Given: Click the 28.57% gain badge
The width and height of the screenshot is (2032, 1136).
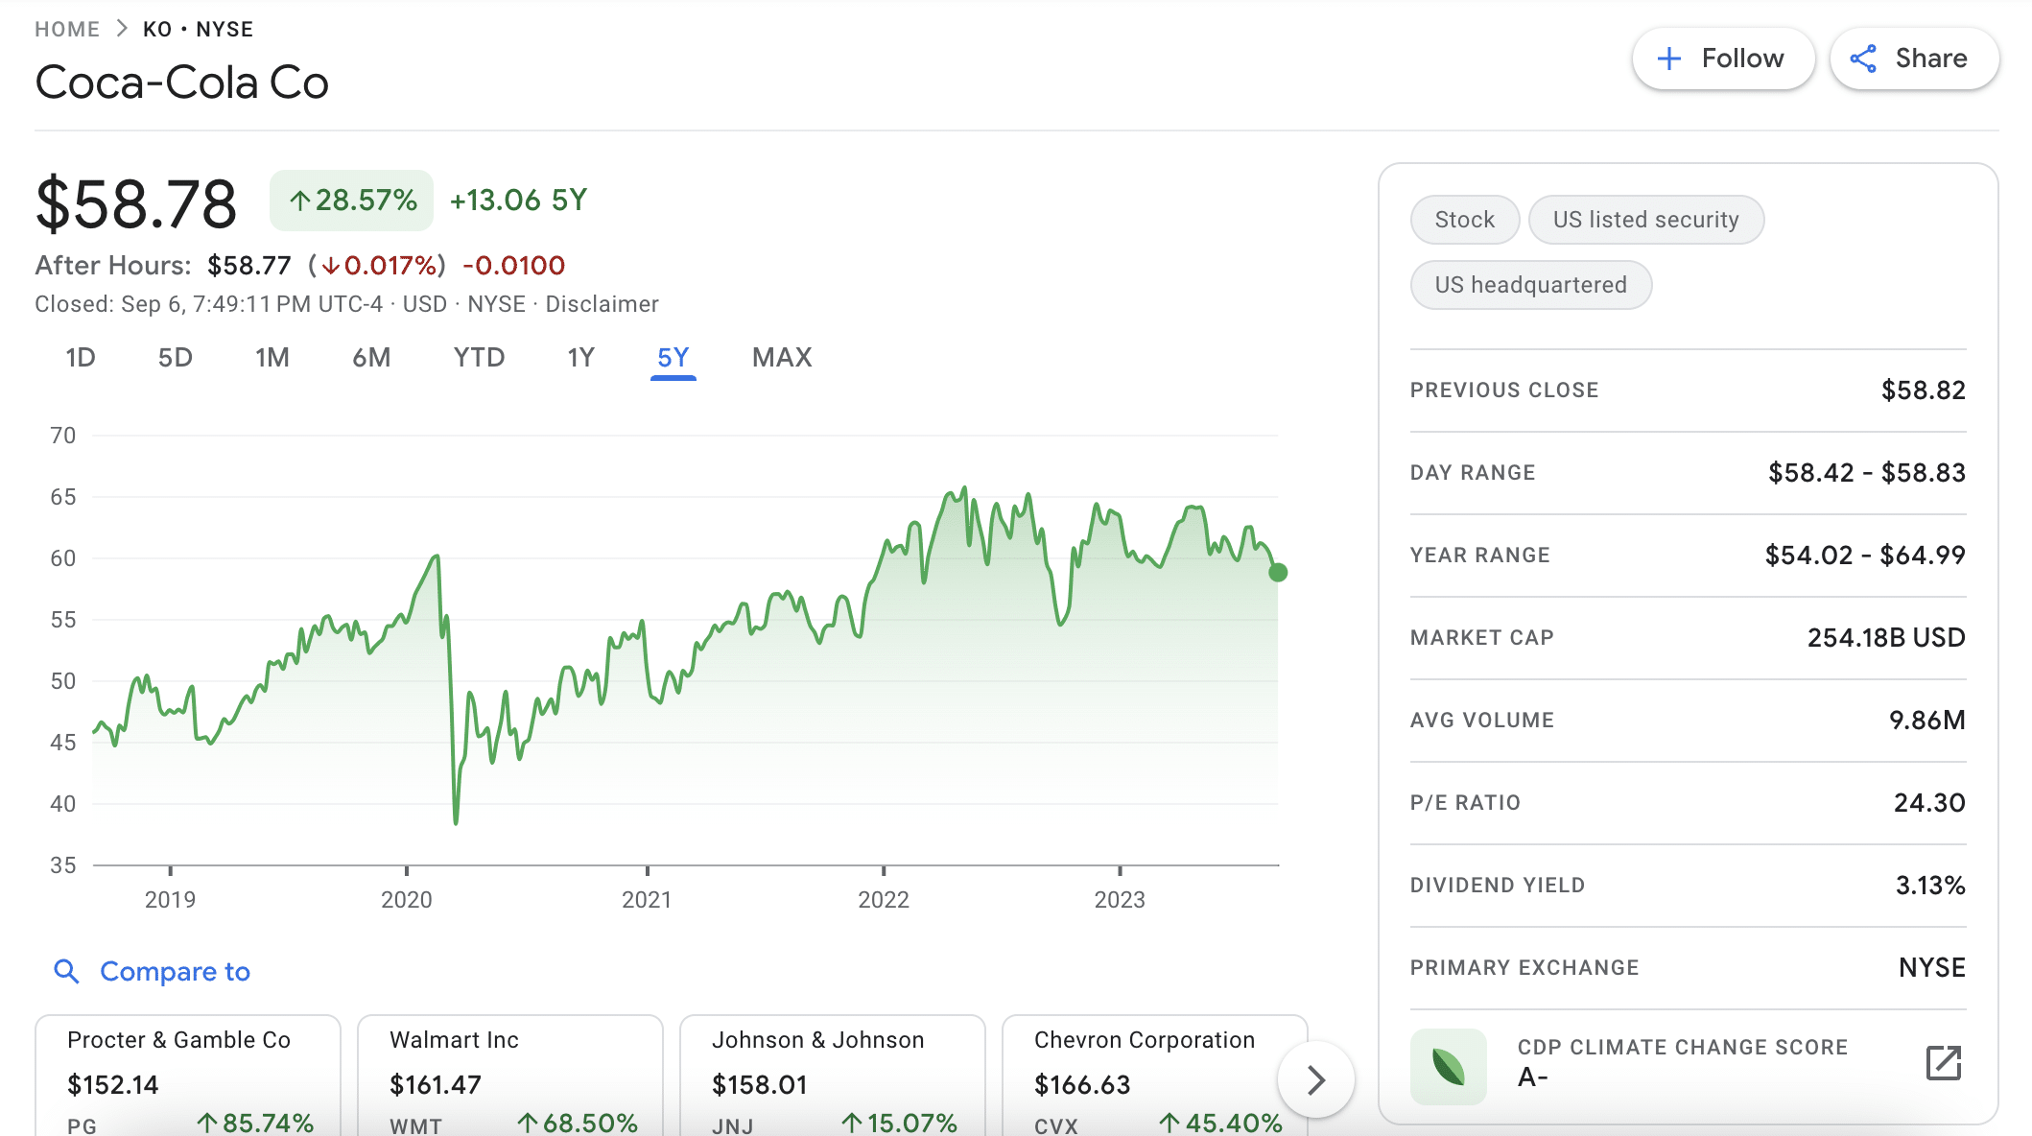Looking at the screenshot, I should coord(351,201).
